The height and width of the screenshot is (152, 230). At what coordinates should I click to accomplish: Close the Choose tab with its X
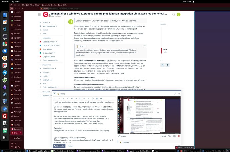pos(20,133)
